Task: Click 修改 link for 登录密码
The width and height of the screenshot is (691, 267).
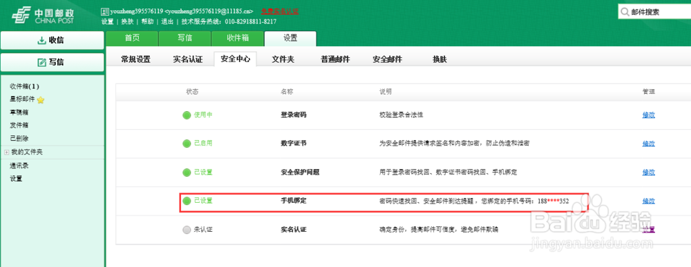Action: pos(649,115)
